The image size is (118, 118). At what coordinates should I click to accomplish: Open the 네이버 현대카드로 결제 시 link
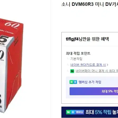88,65
